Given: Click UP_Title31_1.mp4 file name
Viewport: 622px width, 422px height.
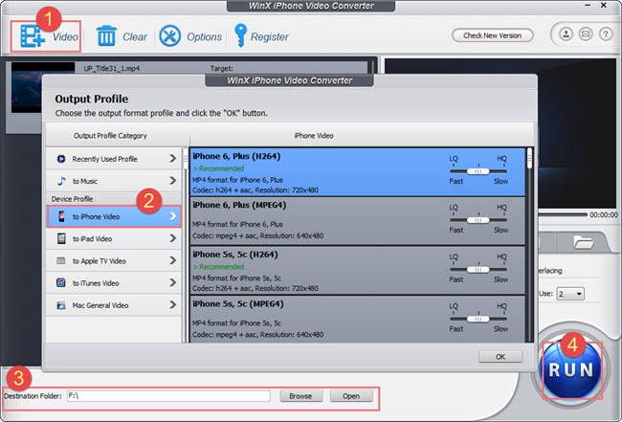Looking at the screenshot, I should pos(111,68).
